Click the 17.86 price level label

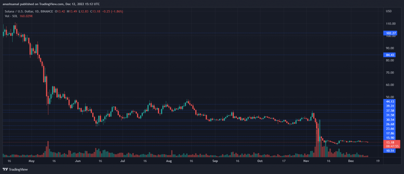click(390, 133)
